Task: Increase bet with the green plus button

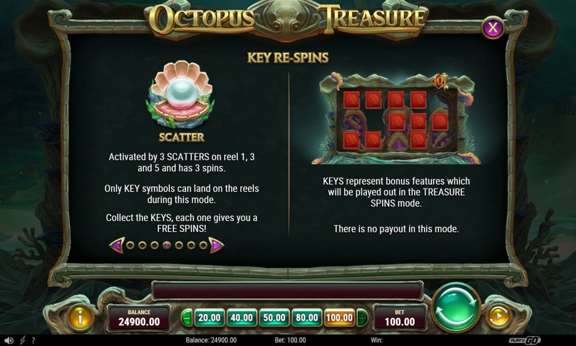Action: click(362, 318)
